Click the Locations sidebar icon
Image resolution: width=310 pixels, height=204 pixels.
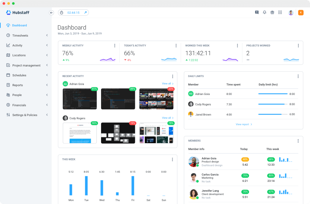[x=7, y=55]
